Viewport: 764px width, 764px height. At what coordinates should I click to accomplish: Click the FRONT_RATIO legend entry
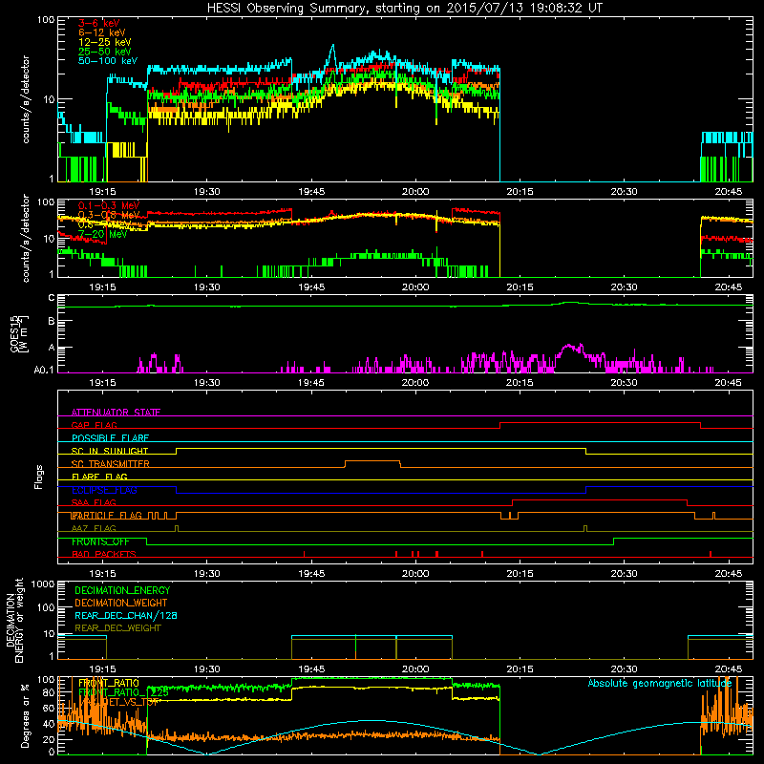[x=109, y=683]
